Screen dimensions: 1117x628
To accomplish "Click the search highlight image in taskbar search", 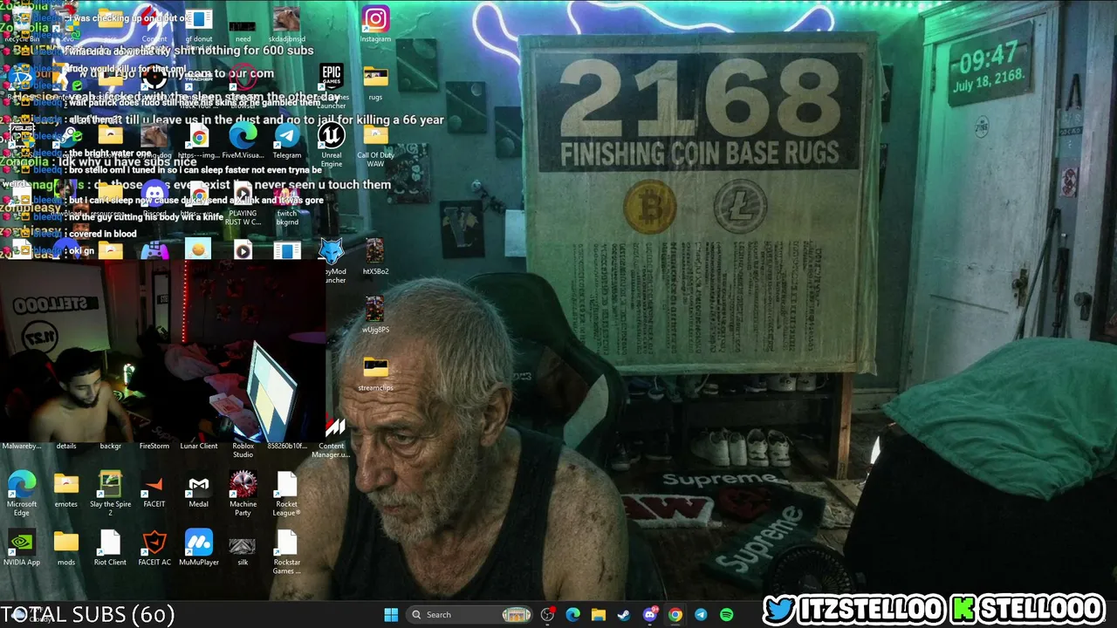I will (516, 615).
